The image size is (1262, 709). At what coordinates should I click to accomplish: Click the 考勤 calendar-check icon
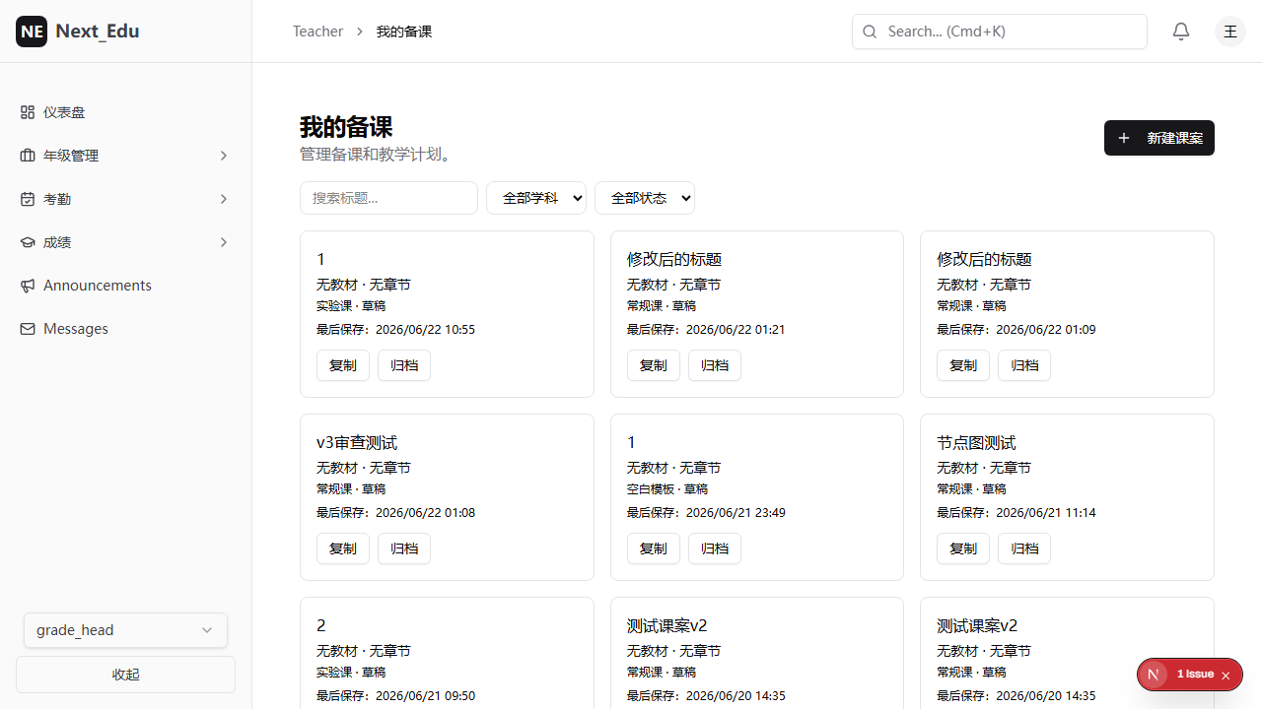28,199
